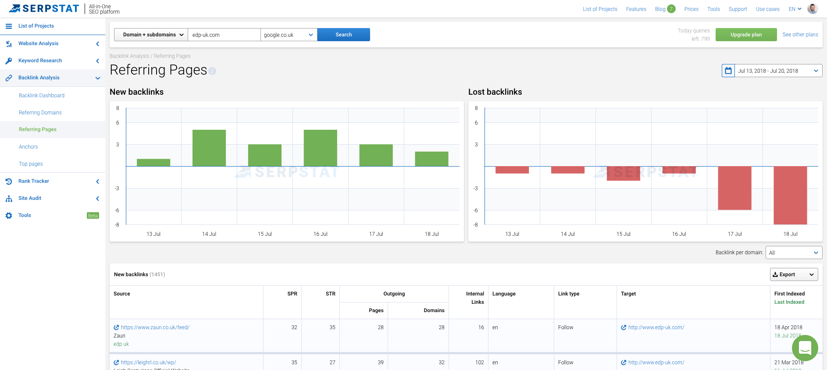Open the Domain + subdomains dropdown
The height and width of the screenshot is (370, 827).
click(151, 35)
